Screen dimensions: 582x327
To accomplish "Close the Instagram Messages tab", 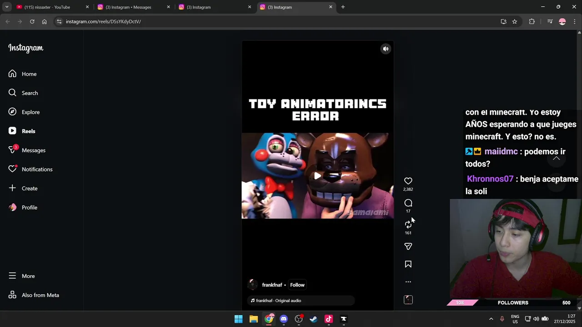I will 168,7.
